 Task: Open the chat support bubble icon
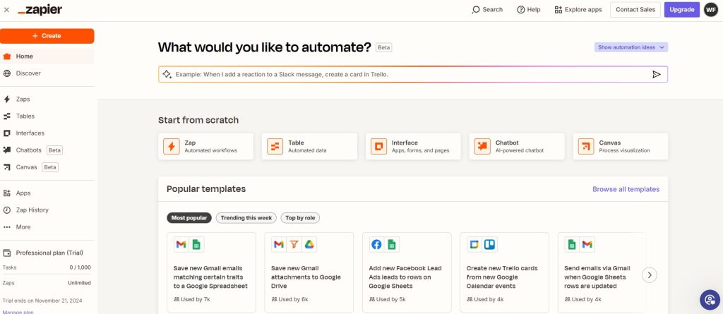(709, 299)
